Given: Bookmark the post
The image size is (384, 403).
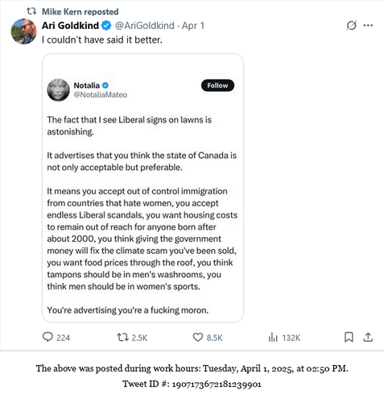Looking at the screenshot, I should tap(349, 337).
